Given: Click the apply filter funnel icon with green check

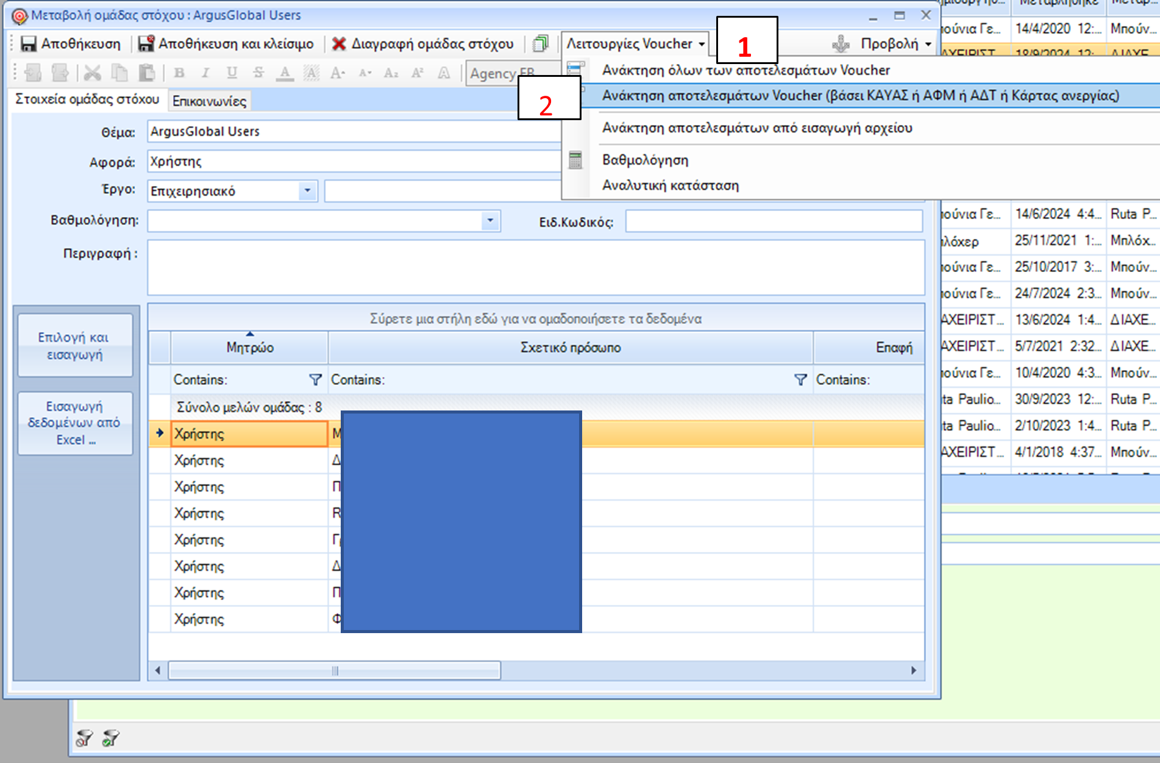Looking at the screenshot, I should [x=111, y=738].
